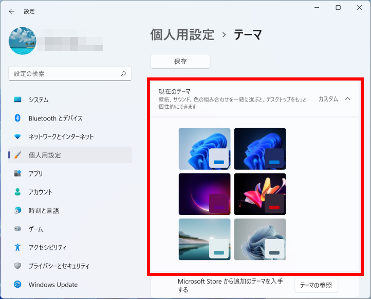Collapse 現在のテーマ section chevron
The width and height of the screenshot is (371, 299).
pyautogui.click(x=347, y=98)
